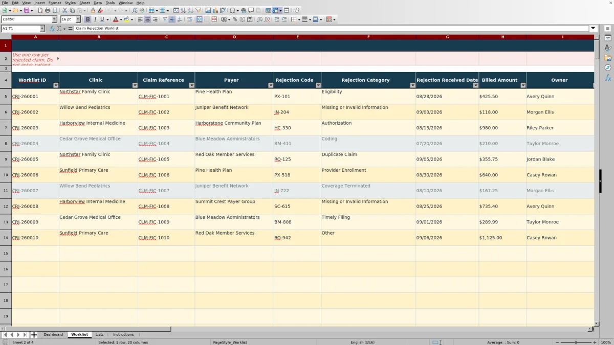Click the Export as PDF icon
614x345 pixels.
click(40, 10)
